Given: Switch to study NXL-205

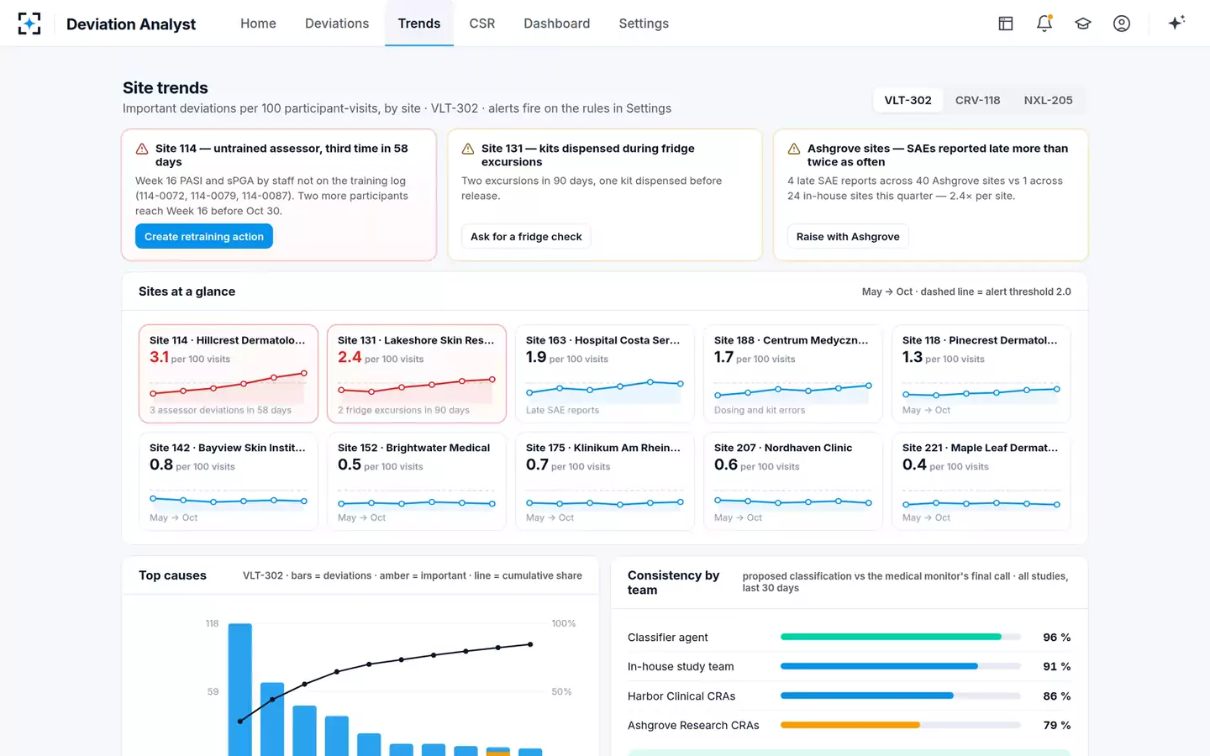Looking at the screenshot, I should point(1048,100).
